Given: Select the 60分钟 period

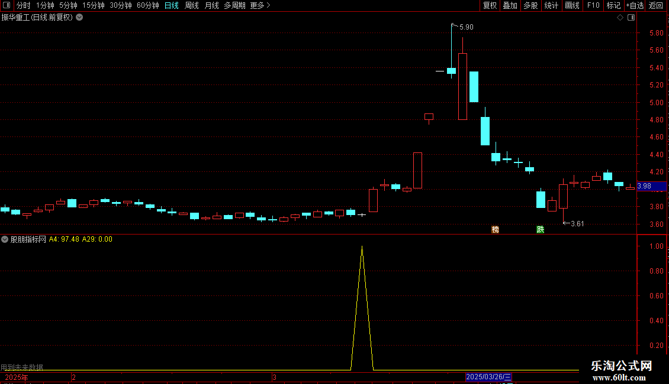Looking at the screenshot, I should (x=147, y=5).
